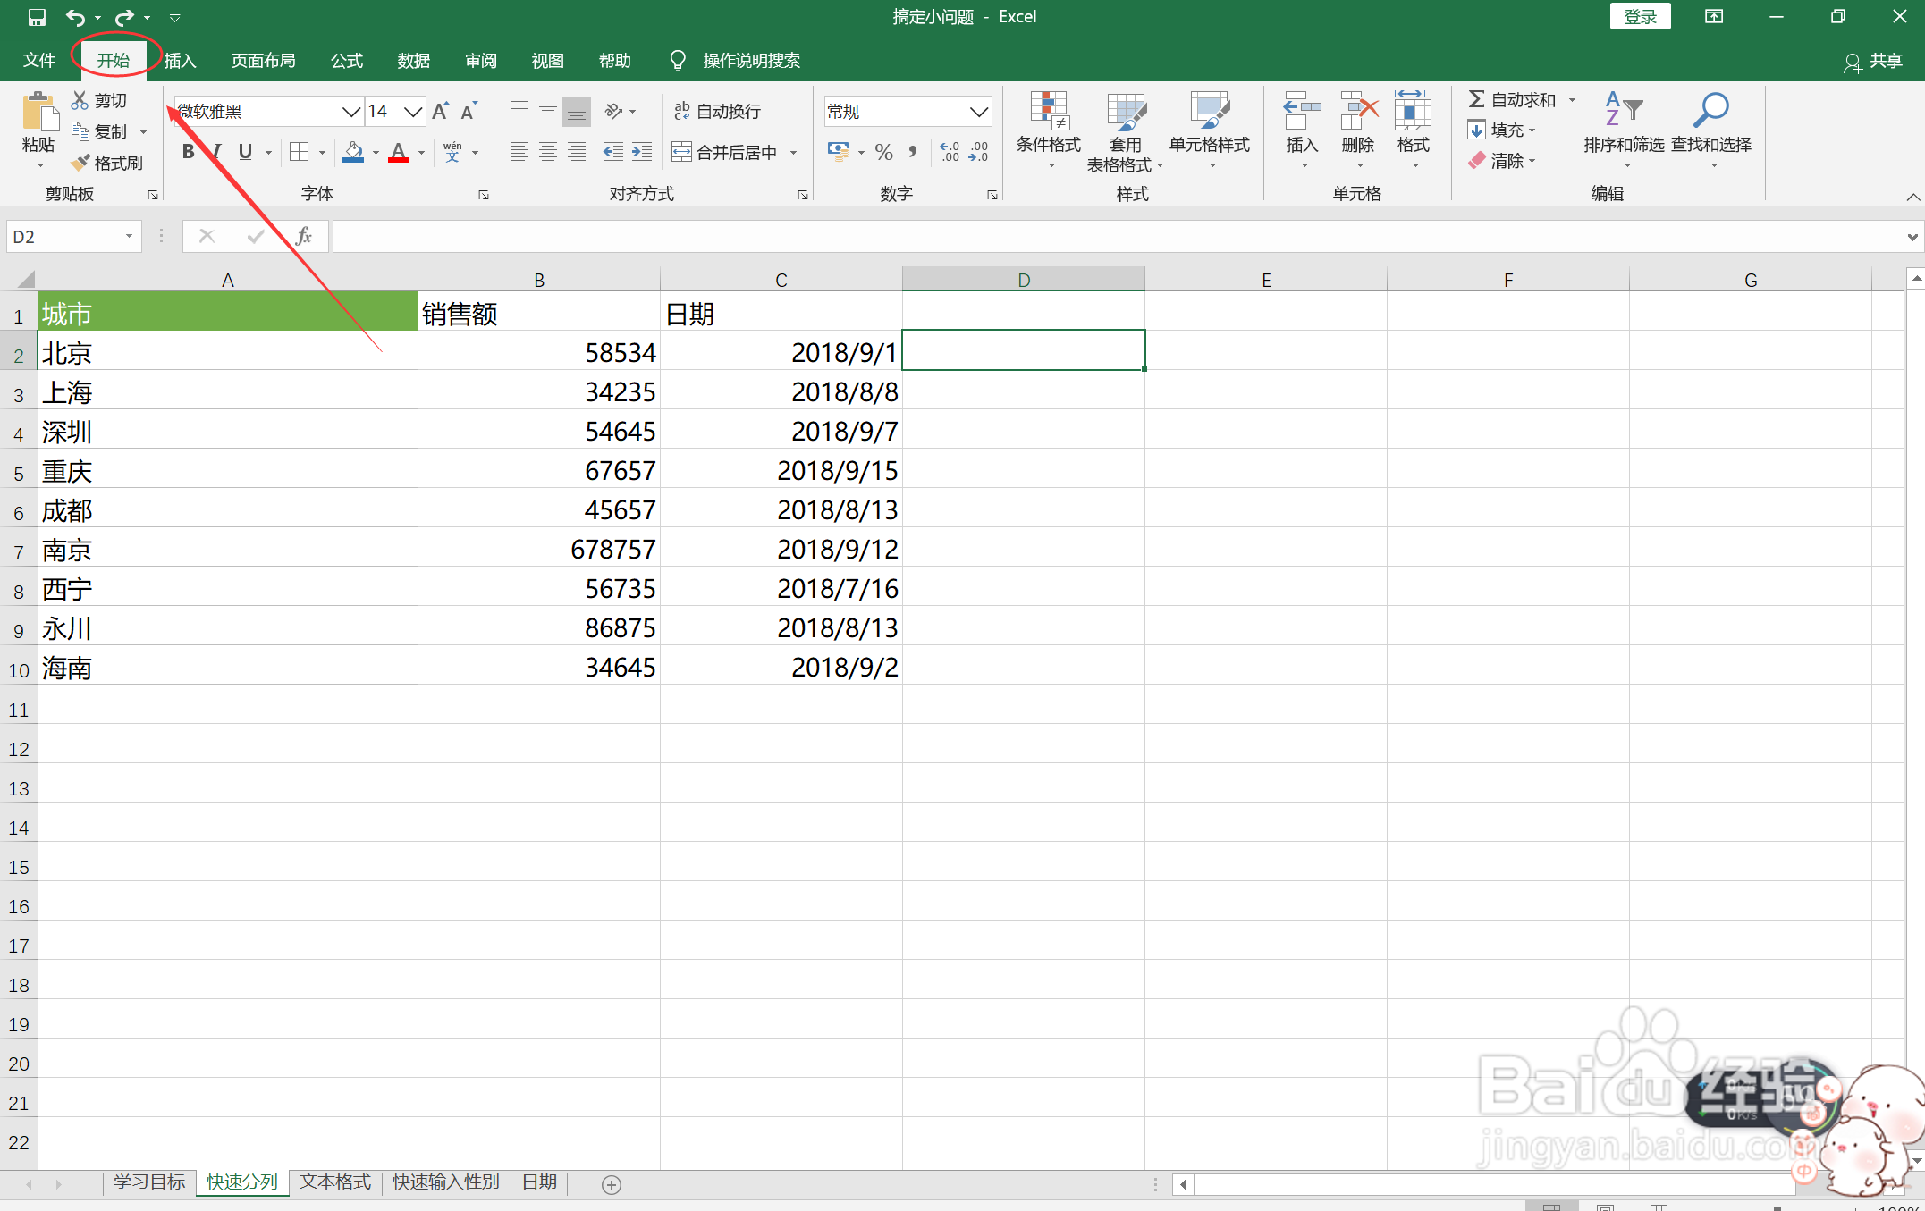The width and height of the screenshot is (1925, 1211).
Task: Switch to the 文本格式 sheet tab
Action: 334,1182
